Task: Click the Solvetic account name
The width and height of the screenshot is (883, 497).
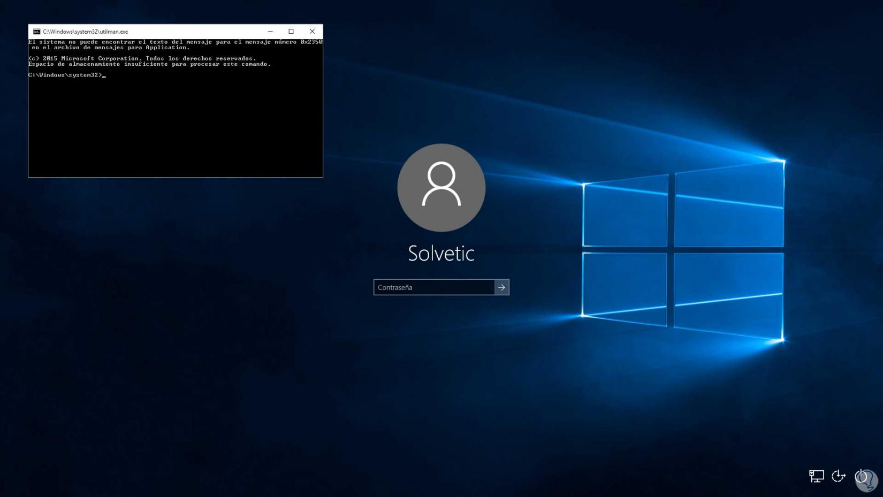Action: (x=441, y=254)
